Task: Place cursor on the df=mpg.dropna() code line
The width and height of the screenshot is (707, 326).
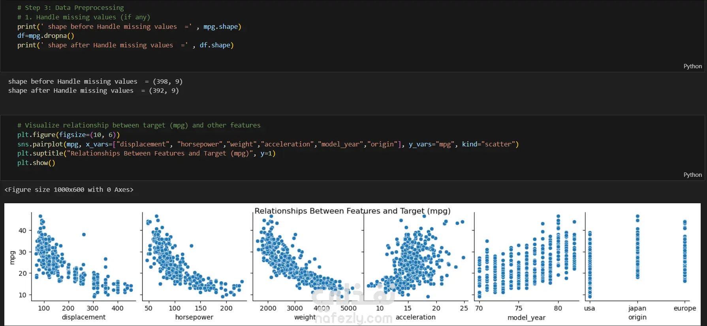Action: (46, 36)
